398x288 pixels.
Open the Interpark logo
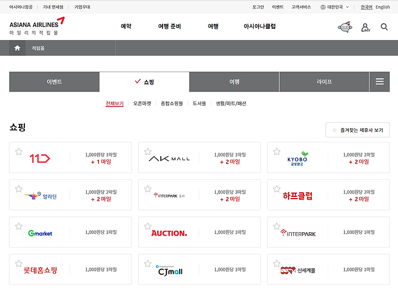coord(298,233)
